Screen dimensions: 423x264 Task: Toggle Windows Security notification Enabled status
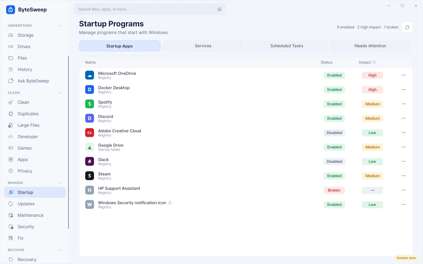[x=334, y=205]
